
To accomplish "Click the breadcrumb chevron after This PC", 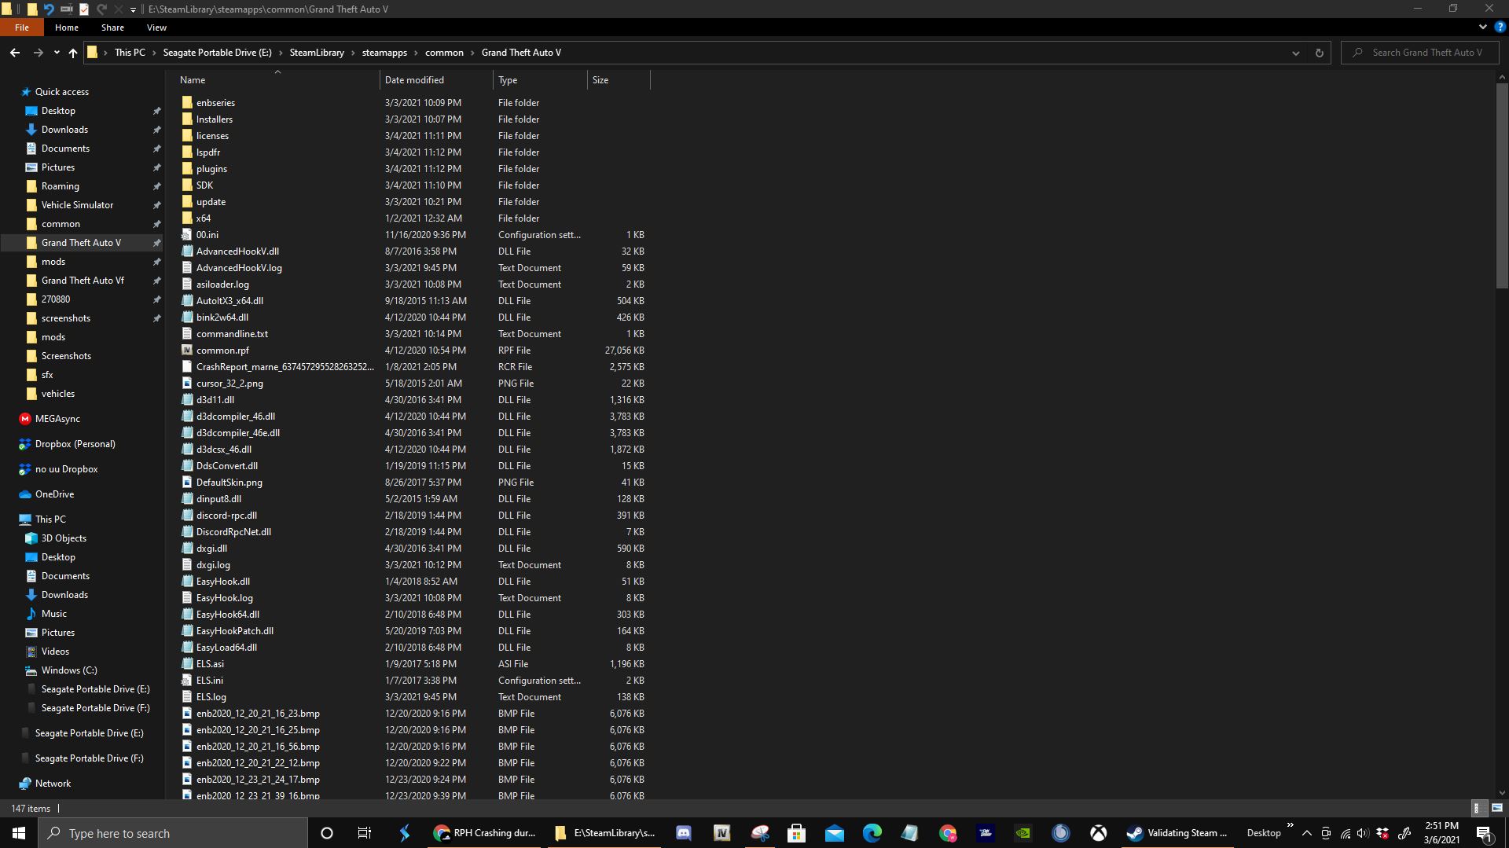I will 154,53.
